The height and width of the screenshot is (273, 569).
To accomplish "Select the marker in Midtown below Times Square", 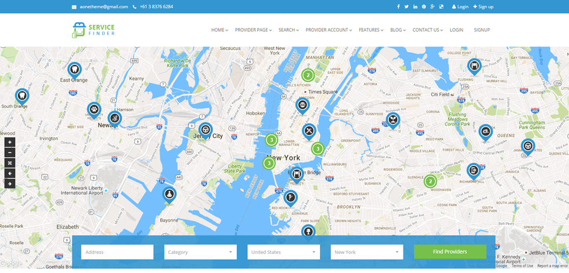I will tap(302, 107).
